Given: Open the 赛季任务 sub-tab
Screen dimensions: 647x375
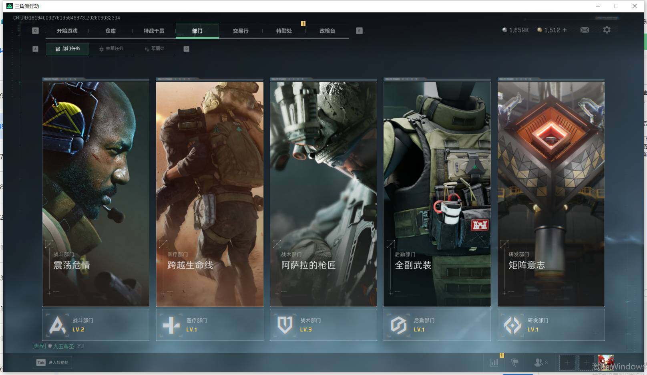Looking at the screenshot, I should (111, 49).
